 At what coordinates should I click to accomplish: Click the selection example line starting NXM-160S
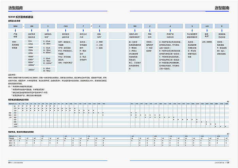57,78
